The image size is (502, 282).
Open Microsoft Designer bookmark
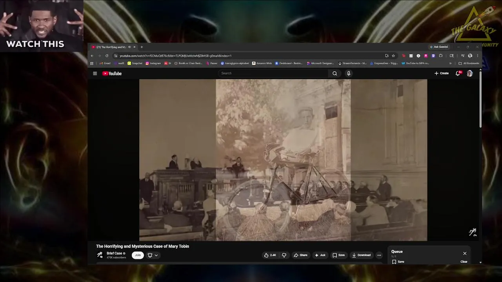click(320, 63)
